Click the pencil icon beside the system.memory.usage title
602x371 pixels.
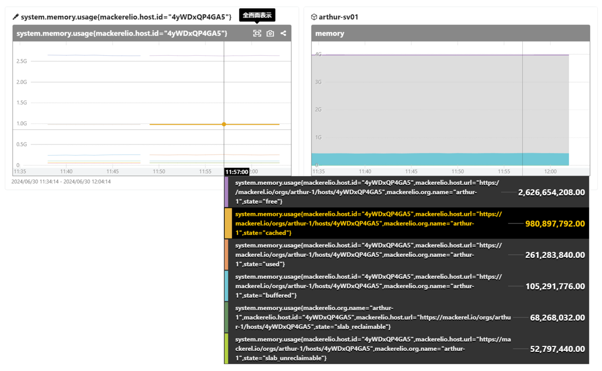click(x=16, y=17)
